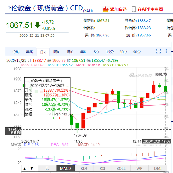This screenshot has width=173, height=173.
Task: Click the 11/30 date axis label
Action: 78,141
